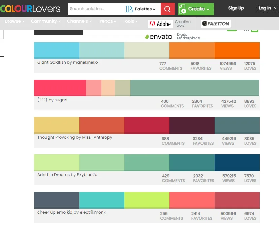This screenshot has width=279, height=225.
Task: Open the cheer up emo kid title
Action: pos(55,212)
